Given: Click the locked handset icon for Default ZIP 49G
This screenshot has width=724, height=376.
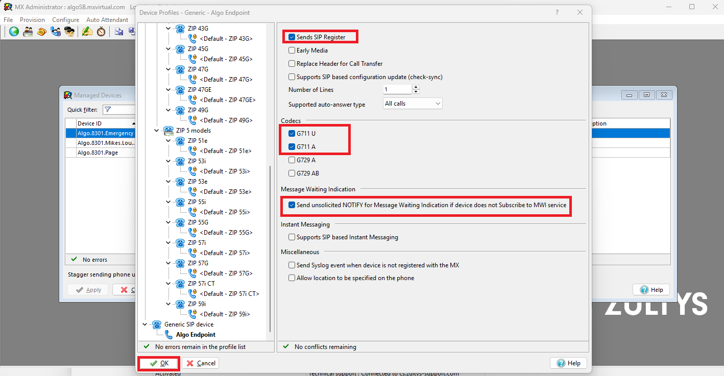Looking at the screenshot, I should 192,120.
